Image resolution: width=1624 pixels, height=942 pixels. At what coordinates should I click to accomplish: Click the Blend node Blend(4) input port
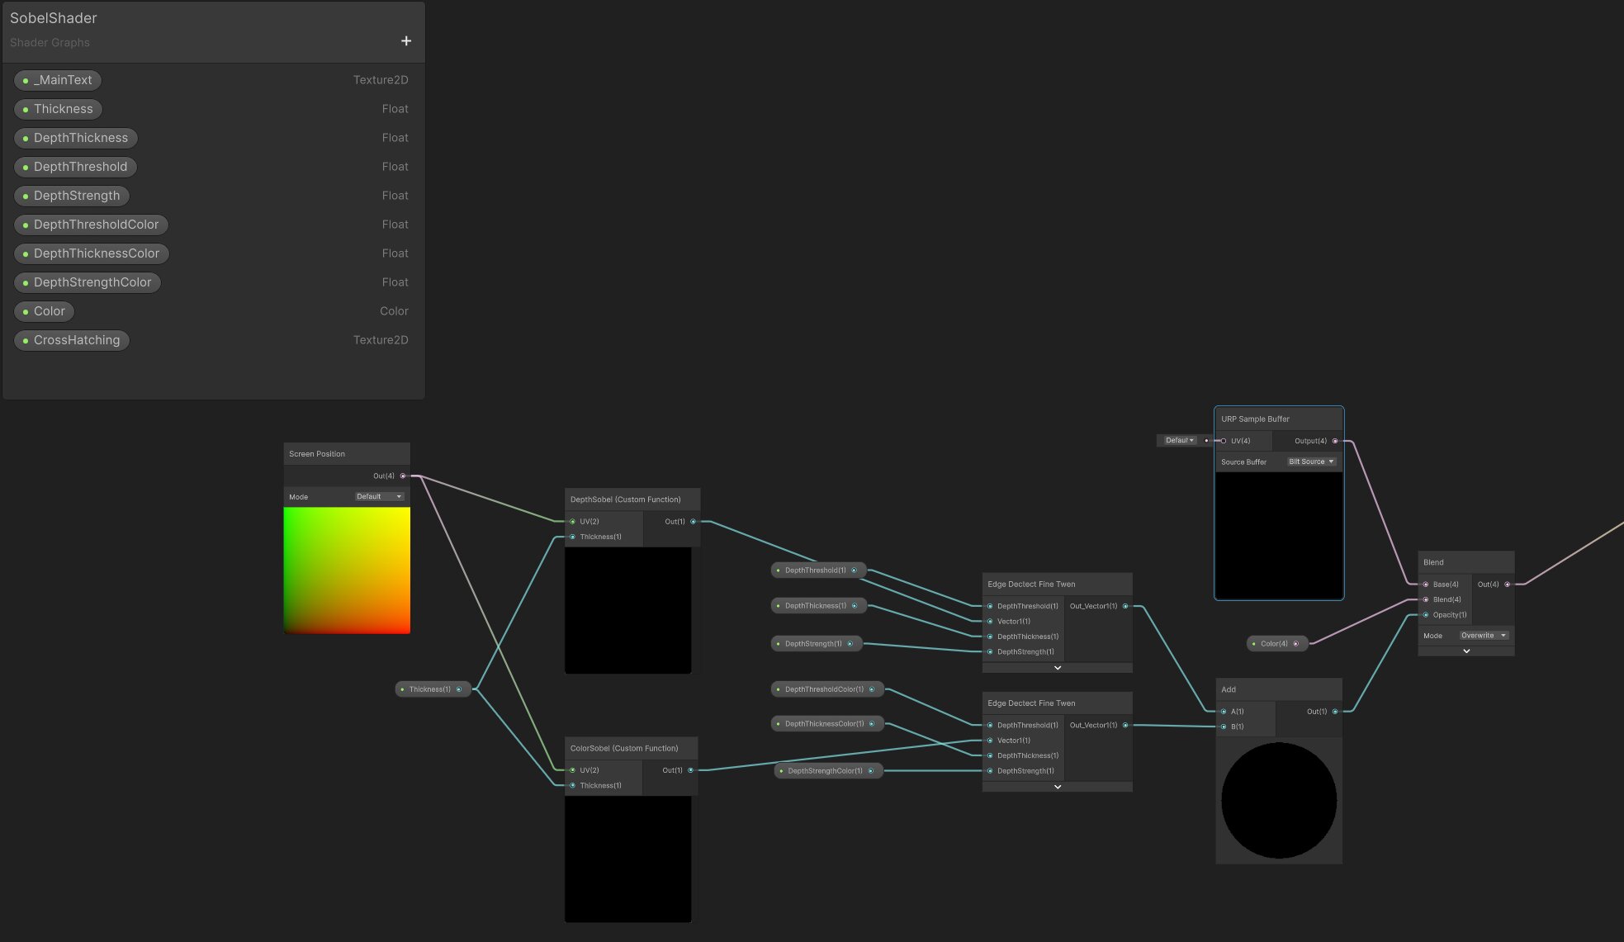point(1426,599)
